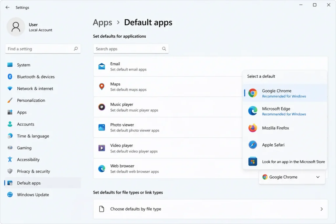Click the chevron on Google Chrome dropdown
The width and height of the screenshot is (336, 224).
(x=318, y=177)
